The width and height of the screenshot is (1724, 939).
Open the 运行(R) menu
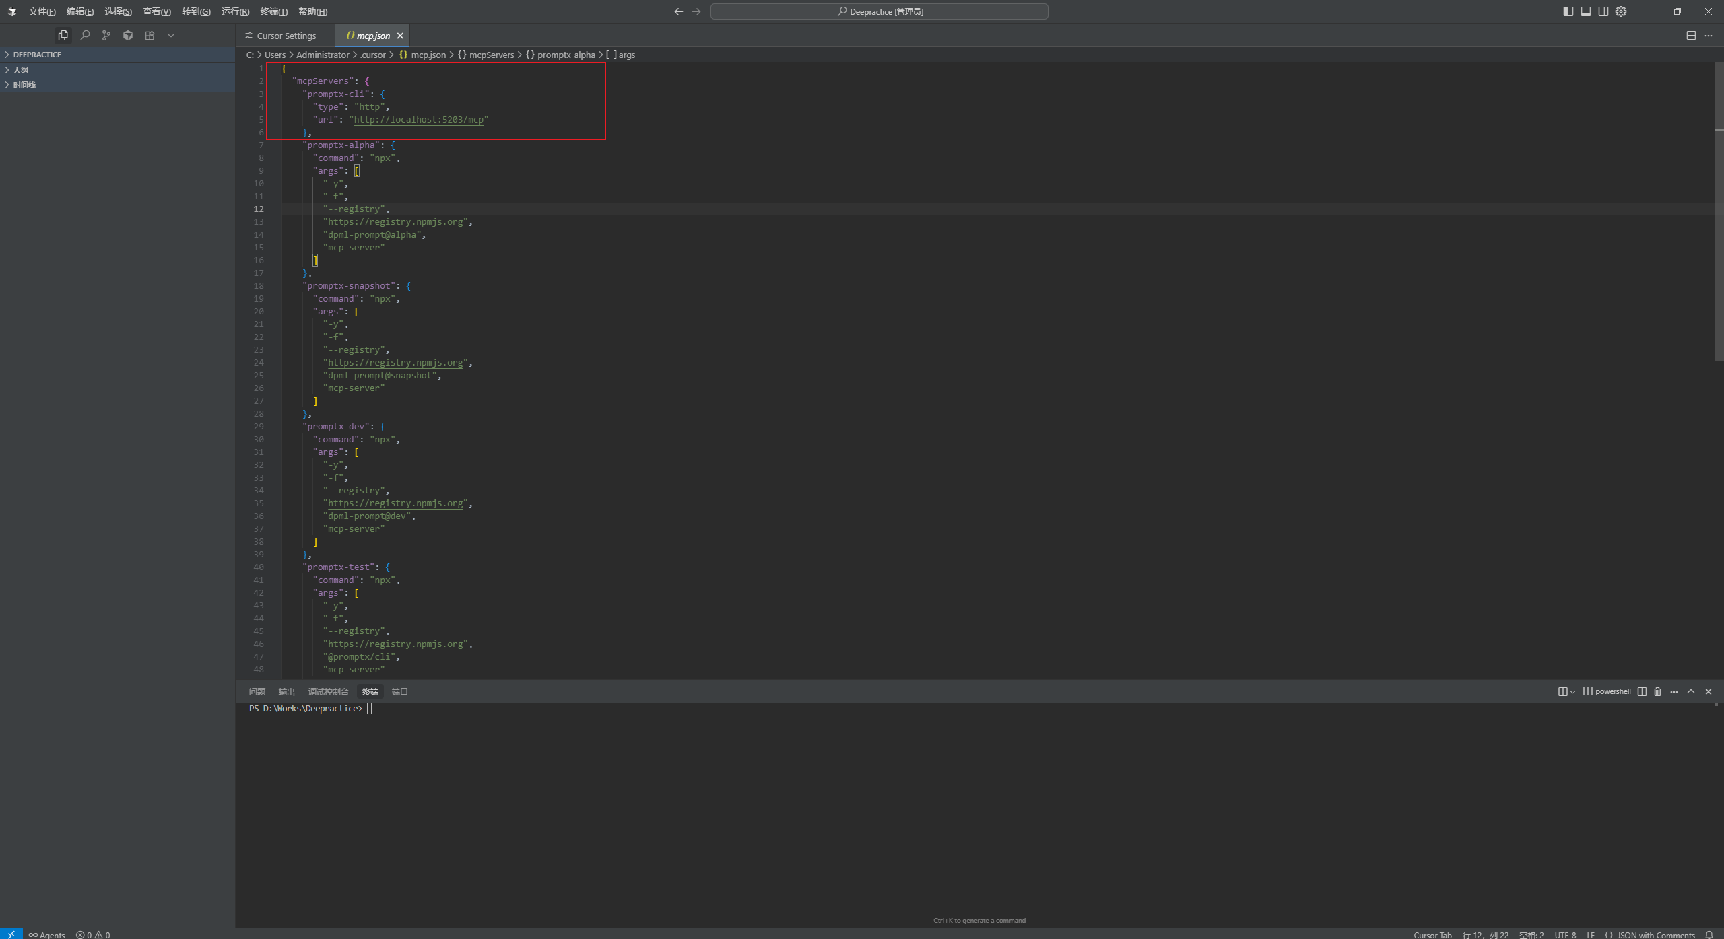tap(235, 11)
